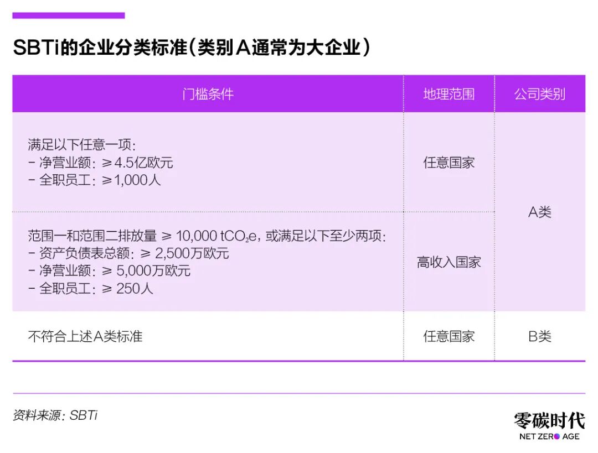The image size is (598, 453).
Task: Click the line '净营业额: ≥4.5亿欧元'
Action: (101, 163)
